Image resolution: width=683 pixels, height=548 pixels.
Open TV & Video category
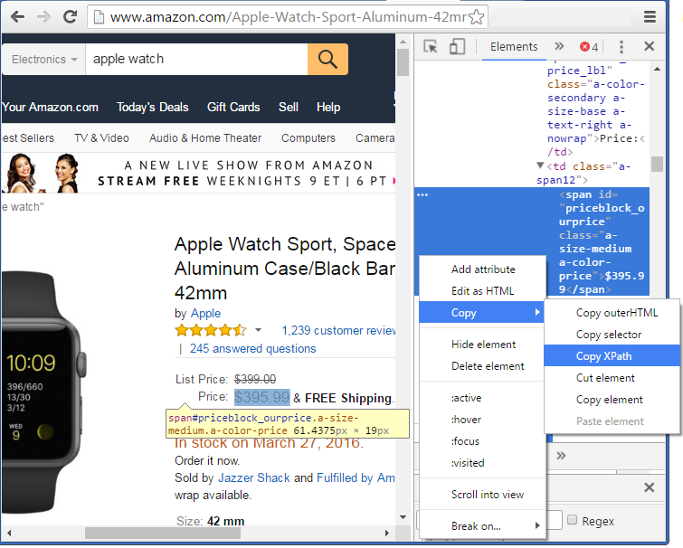[101, 138]
